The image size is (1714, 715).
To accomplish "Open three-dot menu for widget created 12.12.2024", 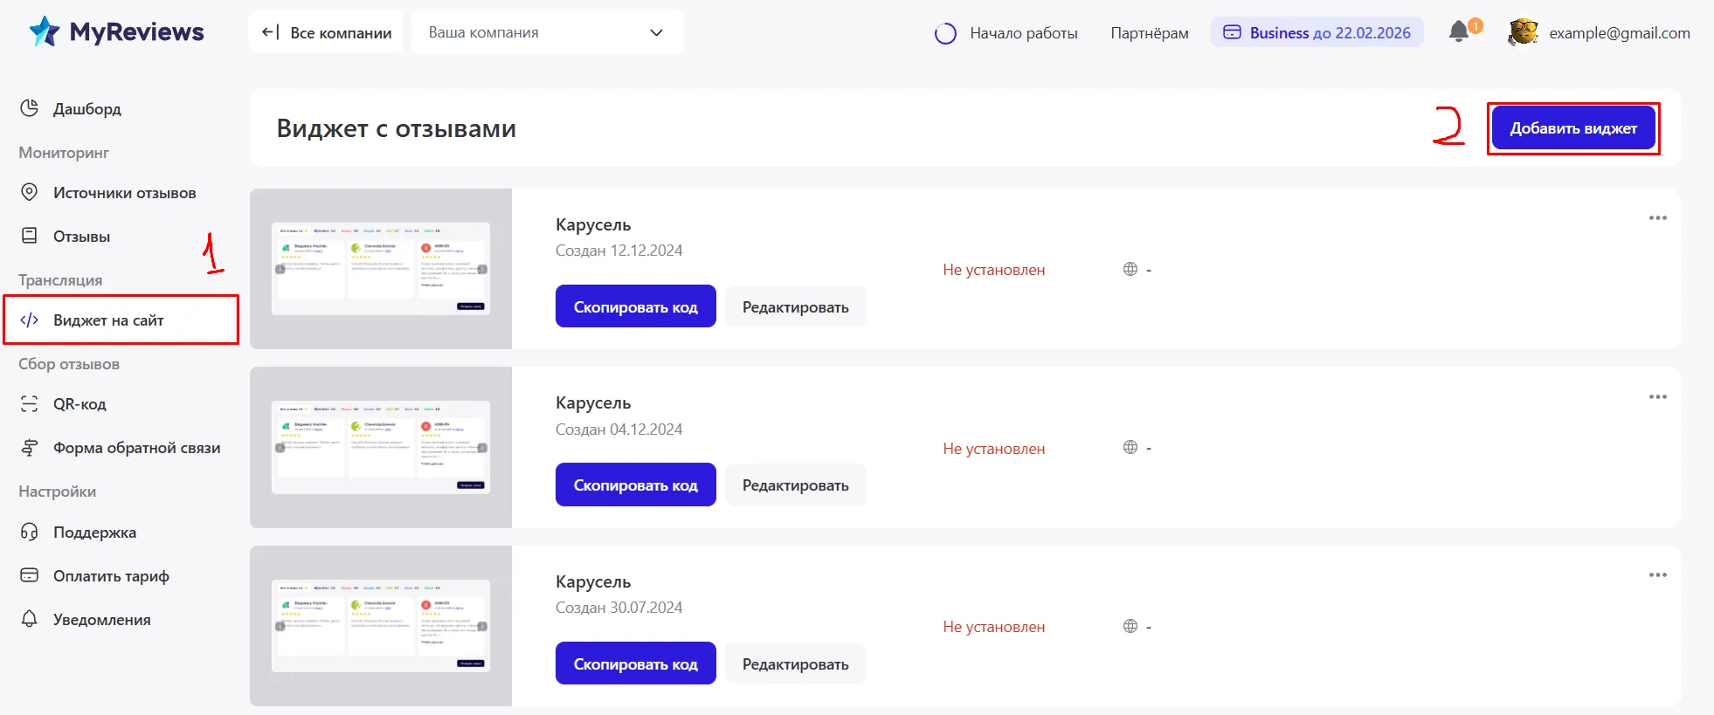I will (x=1658, y=218).
